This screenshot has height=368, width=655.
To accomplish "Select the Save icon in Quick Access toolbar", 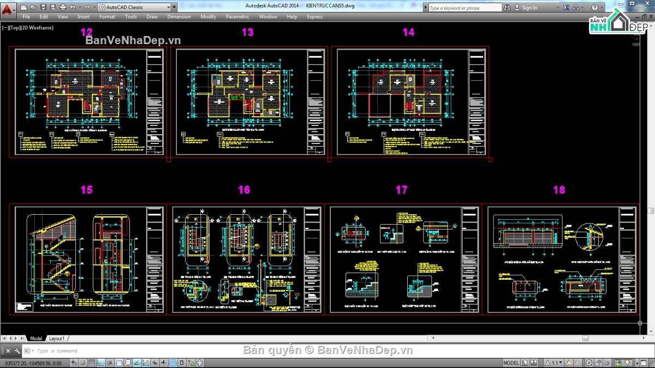I will tap(43, 7).
